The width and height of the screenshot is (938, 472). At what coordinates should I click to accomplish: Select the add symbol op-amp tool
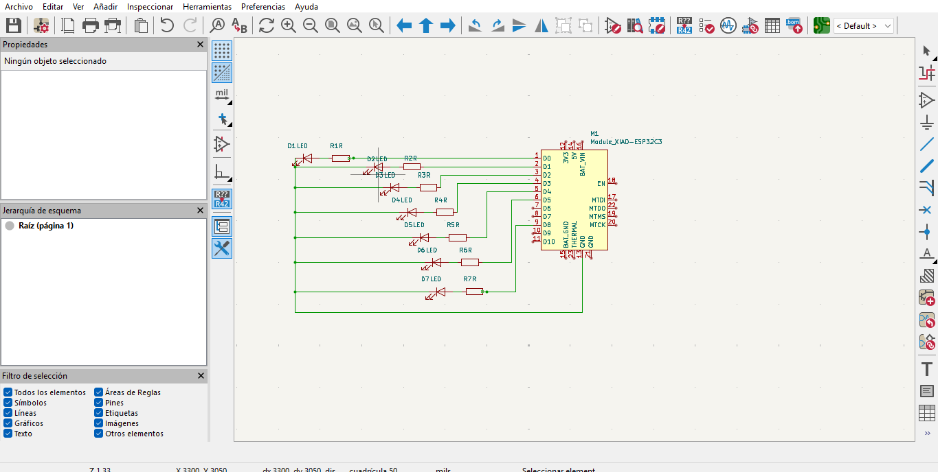tap(927, 101)
